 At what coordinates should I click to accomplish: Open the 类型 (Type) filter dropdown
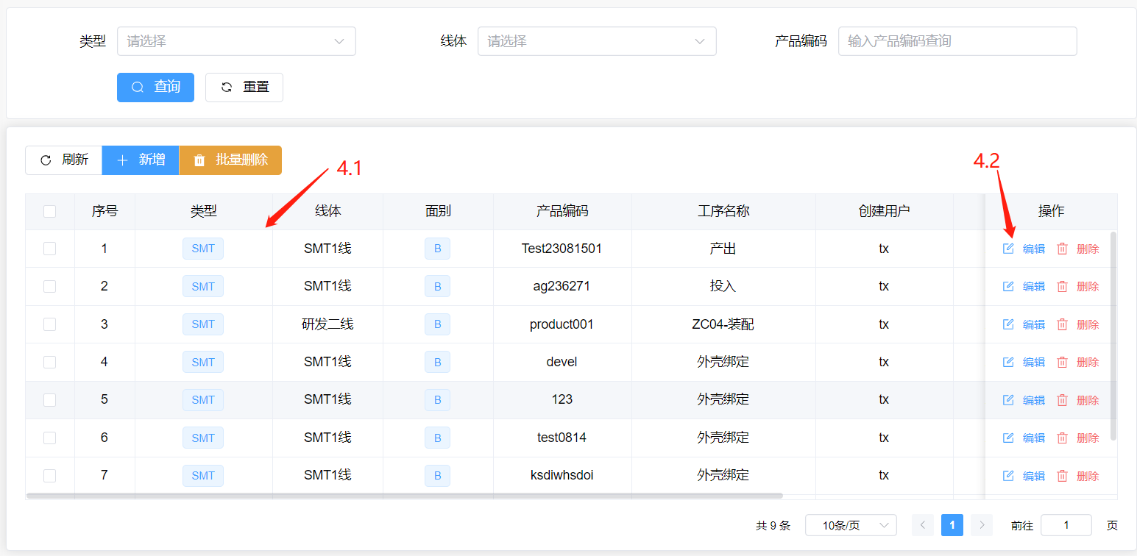coord(236,41)
